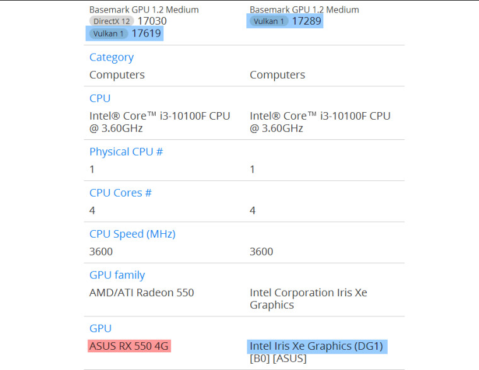Click the left Basemark GPU 1.2 Medium title
This screenshot has width=479, height=370.
coord(144,9)
